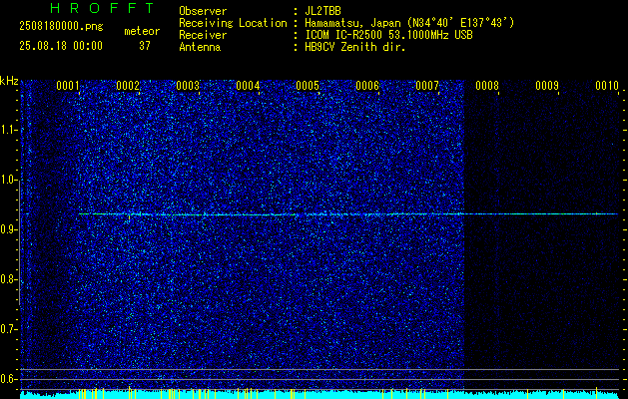Click the 0001 time marker
Screen dimensions: 628x399
click(x=67, y=86)
